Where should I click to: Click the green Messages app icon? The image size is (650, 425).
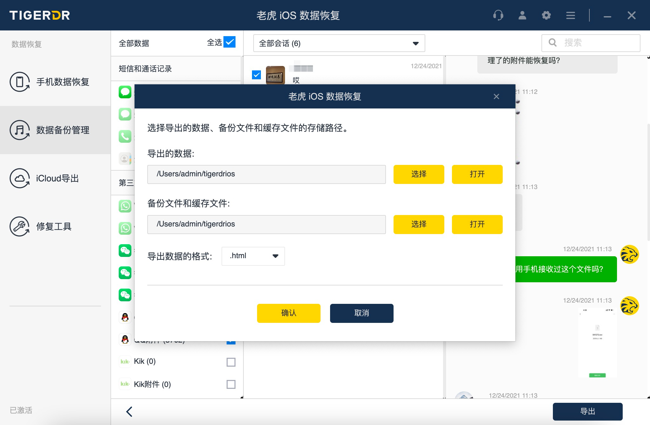point(125,92)
